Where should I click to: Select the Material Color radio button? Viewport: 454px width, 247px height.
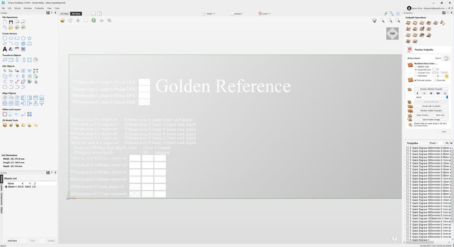[416, 67]
